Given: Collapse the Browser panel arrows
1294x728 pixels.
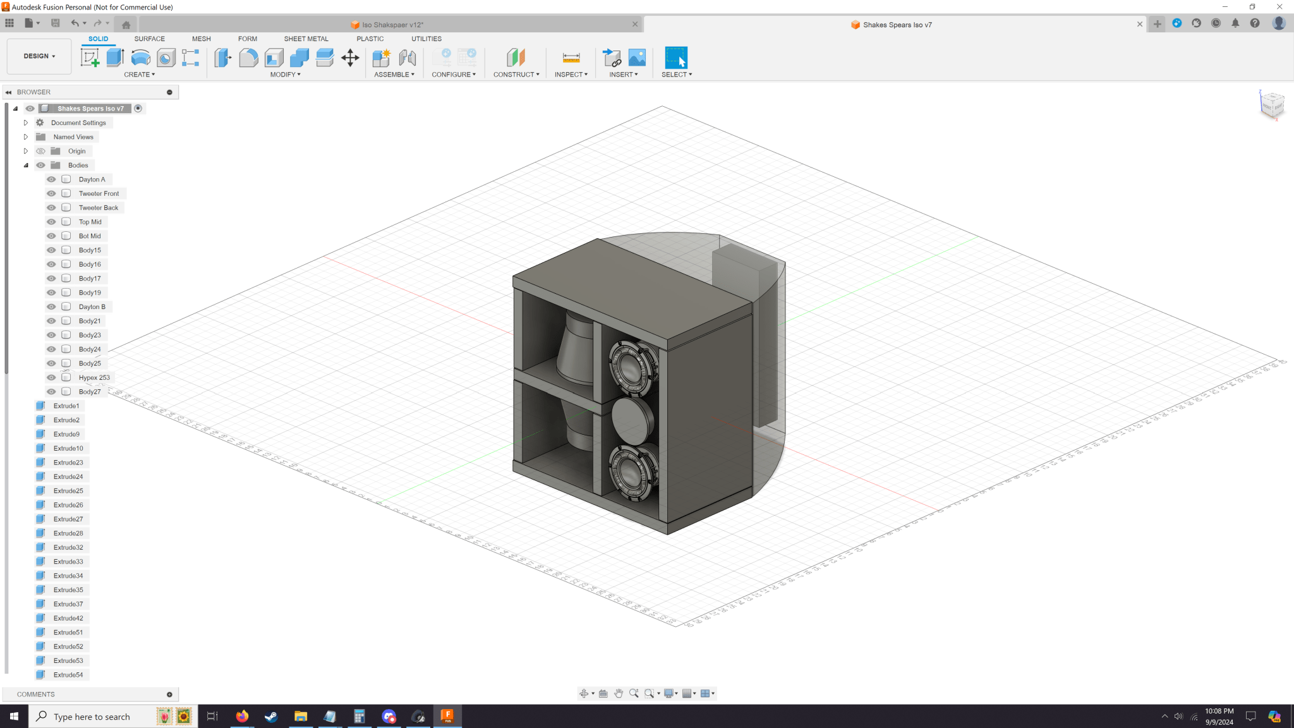Looking at the screenshot, I should (x=9, y=92).
